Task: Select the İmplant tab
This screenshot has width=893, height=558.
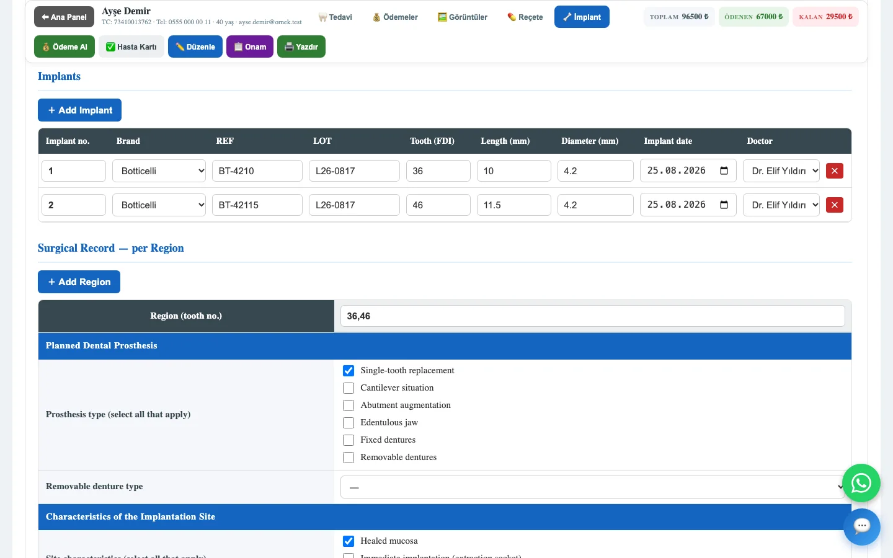Action: [582, 17]
